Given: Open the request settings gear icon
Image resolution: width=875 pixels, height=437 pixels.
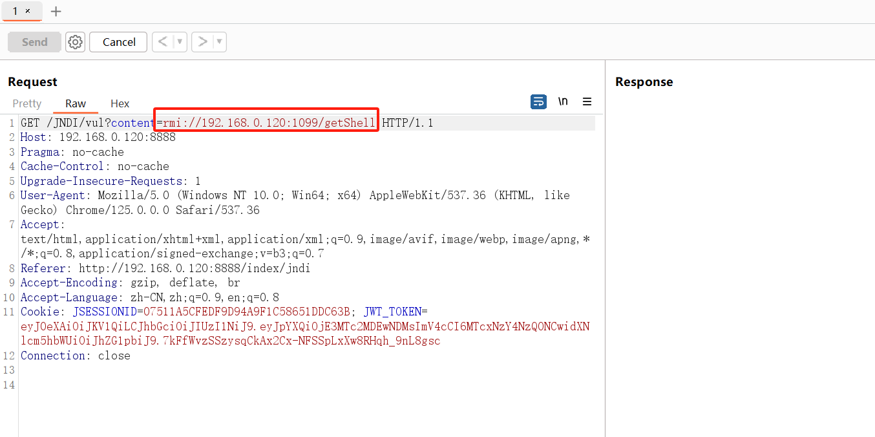Looking at the screenshot, I should click(x=75, y=42).
